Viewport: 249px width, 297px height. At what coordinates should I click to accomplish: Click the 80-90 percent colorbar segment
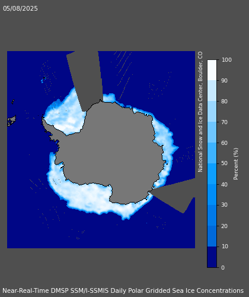click(x=212, y=91)
